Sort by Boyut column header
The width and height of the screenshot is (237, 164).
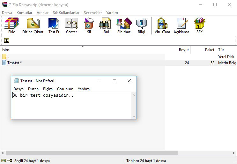(178, 49)
